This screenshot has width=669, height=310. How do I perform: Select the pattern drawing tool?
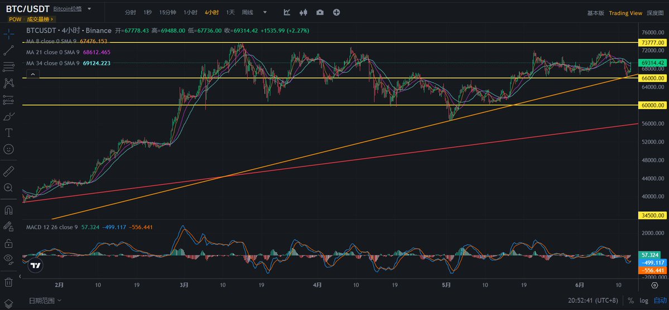pos(8,83)
